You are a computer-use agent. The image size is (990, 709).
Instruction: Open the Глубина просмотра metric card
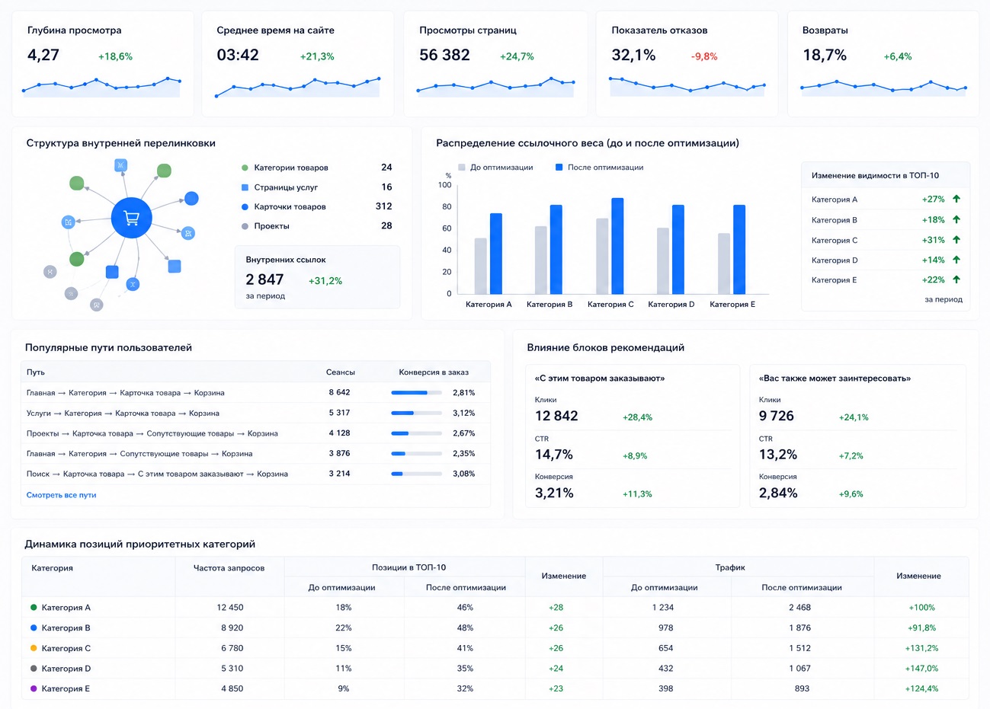coord(103,64)
